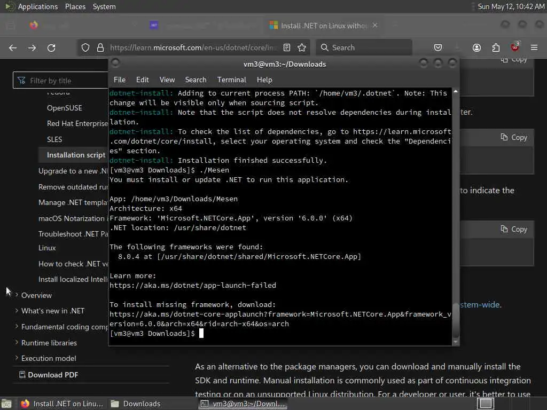Select the Install .NET on Linux tab
547x410 pixels.
point(323,26)
